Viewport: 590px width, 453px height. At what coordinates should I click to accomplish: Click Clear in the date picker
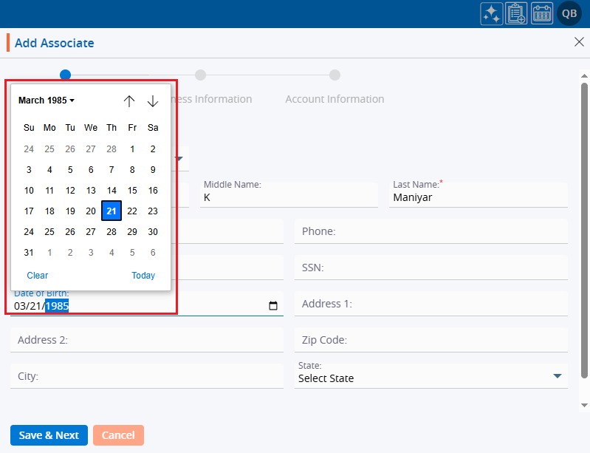pyautogui.click(x=38, y=276)
